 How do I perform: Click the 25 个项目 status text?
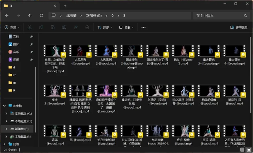[x=10, y=150]
